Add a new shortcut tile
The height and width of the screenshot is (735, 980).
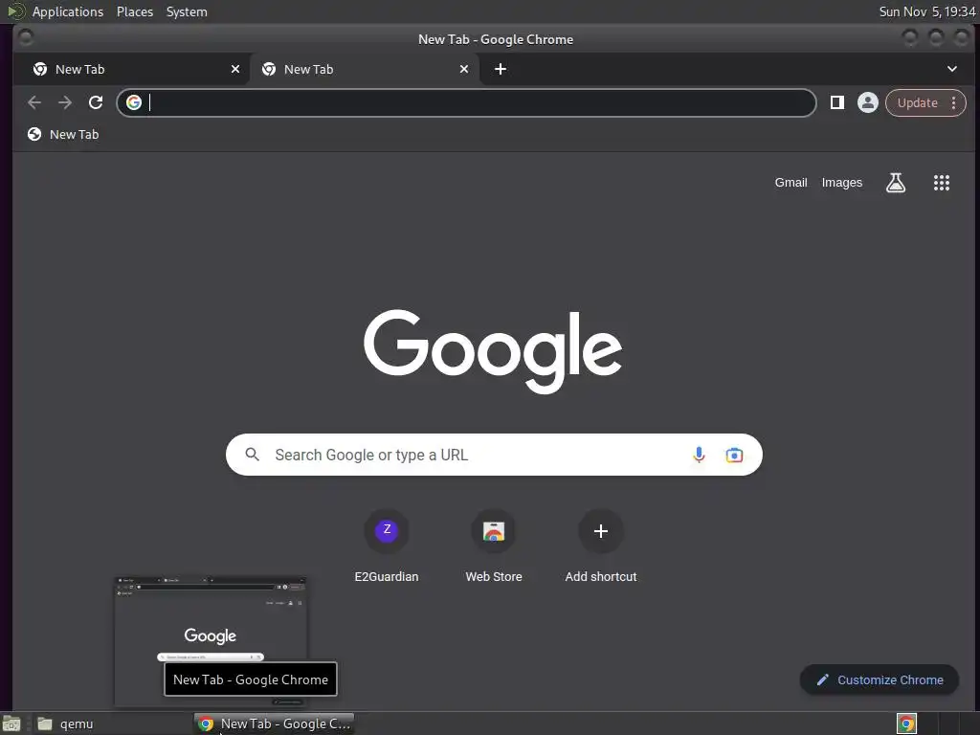[x=601, y=546]
